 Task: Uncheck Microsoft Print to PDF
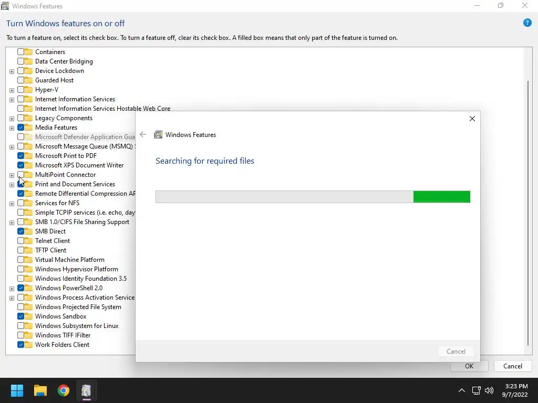(x=20, y=155)
